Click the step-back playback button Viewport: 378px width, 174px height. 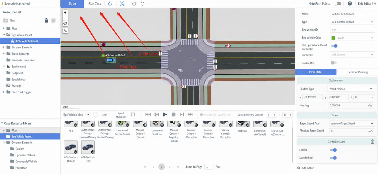157,114
